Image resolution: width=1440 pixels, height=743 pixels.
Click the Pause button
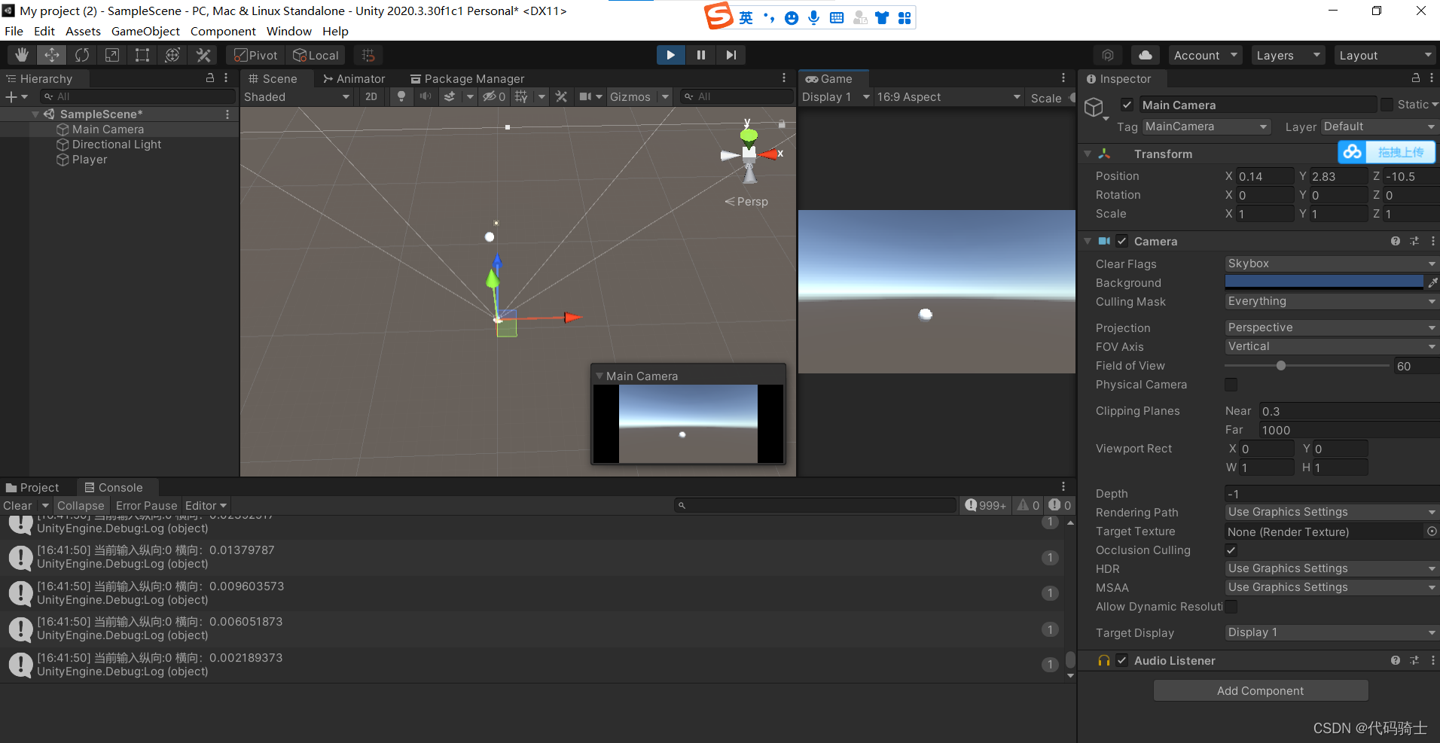pyautogui.click(x=700, y=55)
